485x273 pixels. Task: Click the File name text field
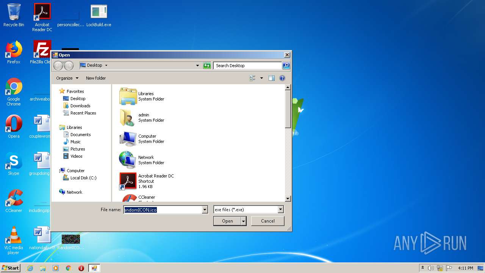[163, 210]
